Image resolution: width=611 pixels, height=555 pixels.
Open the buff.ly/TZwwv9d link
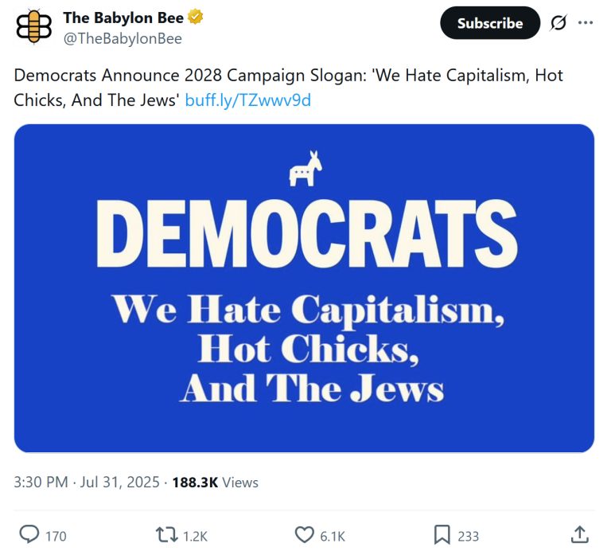point(247,101)
